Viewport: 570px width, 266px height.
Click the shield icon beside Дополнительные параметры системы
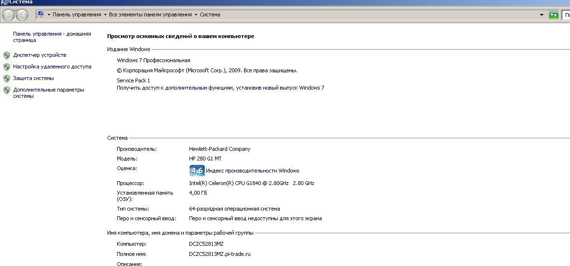pos(7,90)
